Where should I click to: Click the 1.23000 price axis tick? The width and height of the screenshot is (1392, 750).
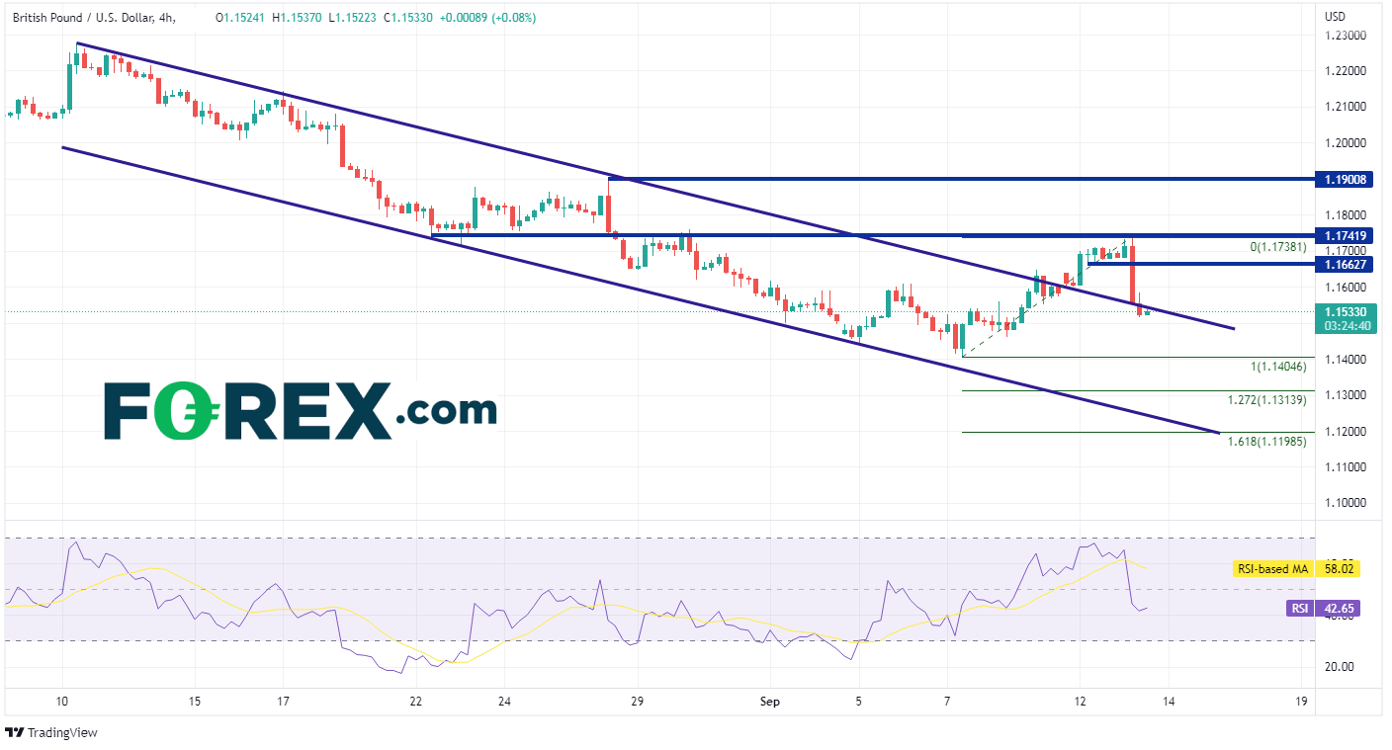(1346, 36)
